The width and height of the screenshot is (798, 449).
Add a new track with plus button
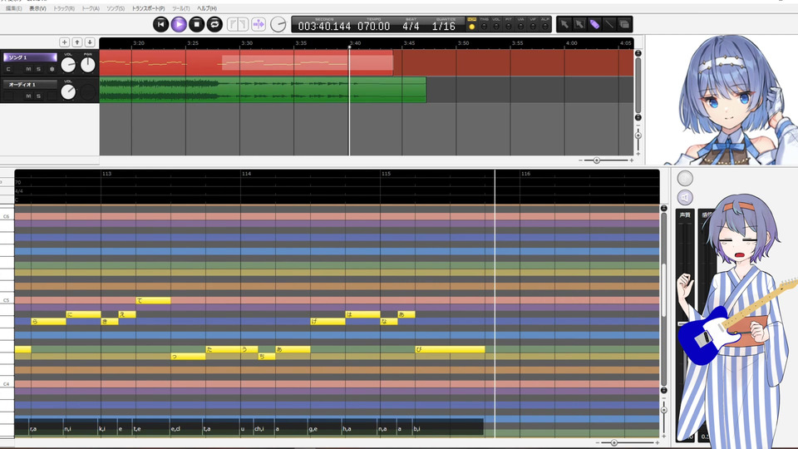(65, 42)
